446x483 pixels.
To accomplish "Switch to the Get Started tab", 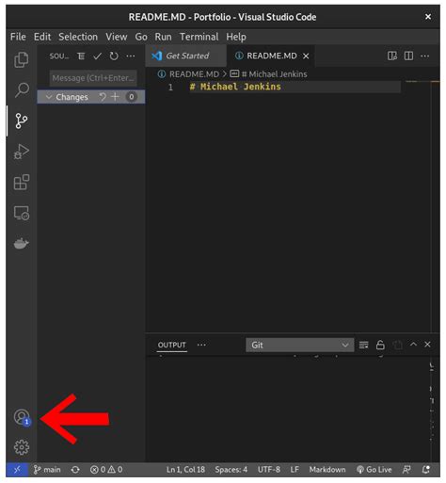I will pos(185,56).
